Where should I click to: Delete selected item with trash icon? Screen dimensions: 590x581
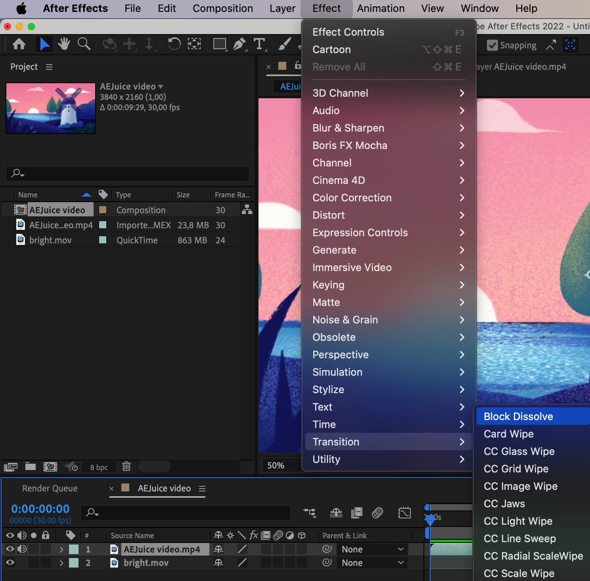126,466
